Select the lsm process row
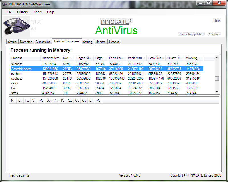The height and width of the screenshot is (182, 228). click(x=107, y=88)
